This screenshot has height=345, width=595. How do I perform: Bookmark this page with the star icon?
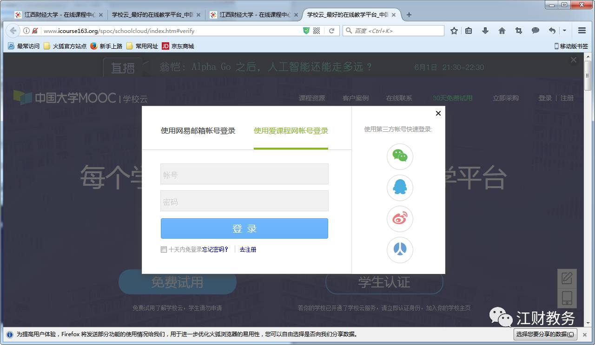pyautogui.click(x=454, y=31)
